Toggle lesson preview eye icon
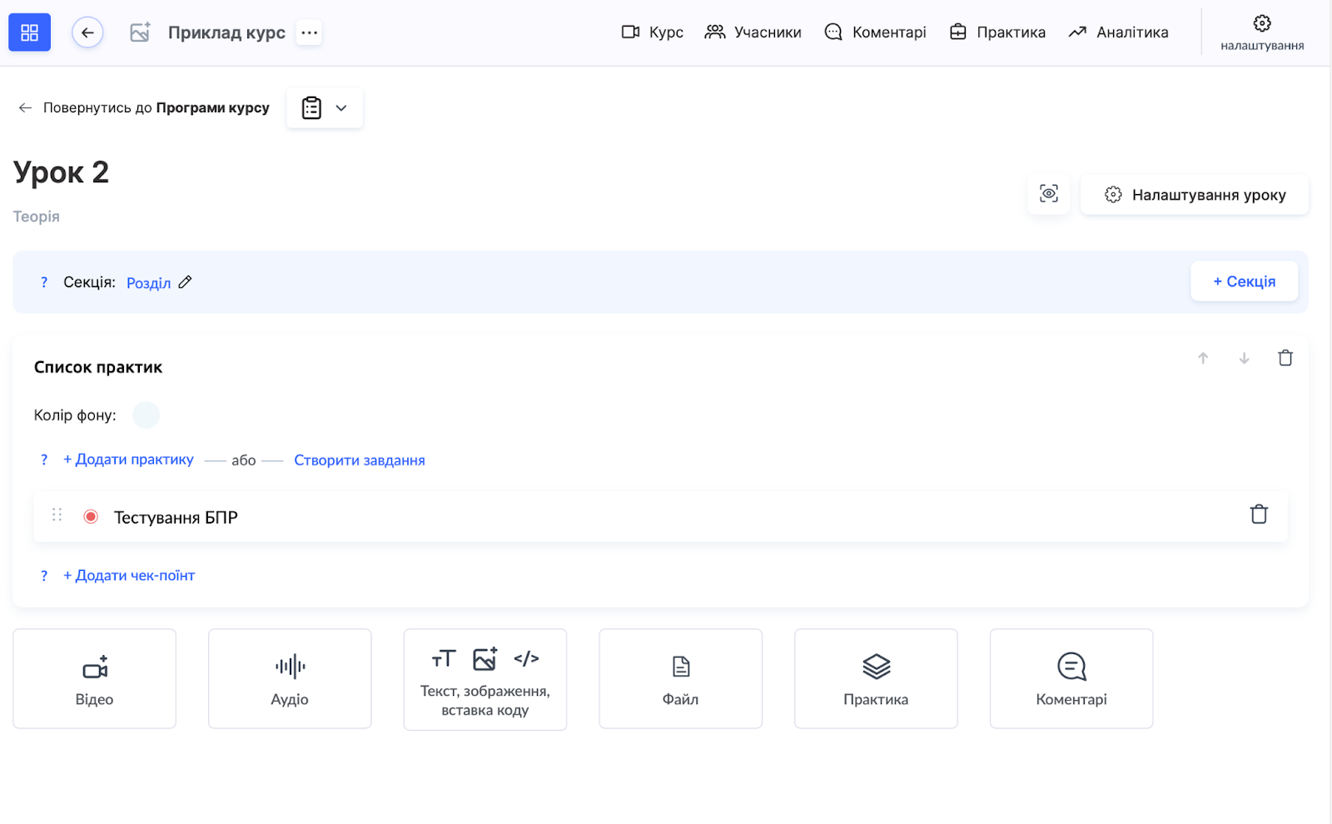The image size is (1332, 824). pos(1048,194)
